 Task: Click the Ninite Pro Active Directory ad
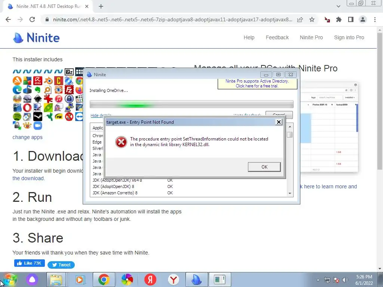point(257,83)
